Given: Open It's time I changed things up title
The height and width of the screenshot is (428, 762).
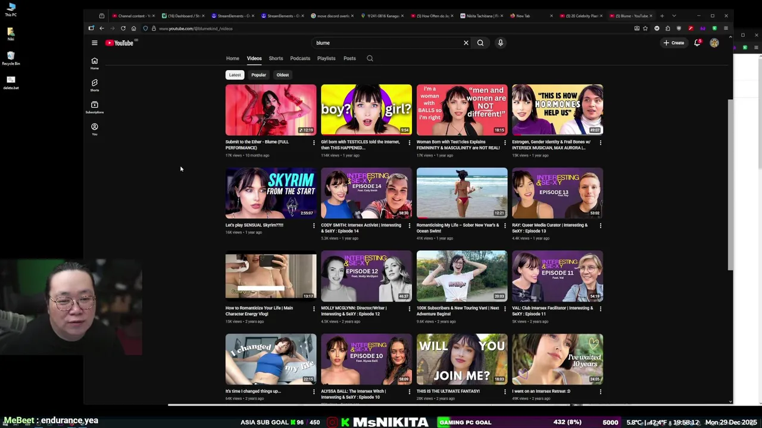Looking at the screenshot, I should click(x=253, y=391).
